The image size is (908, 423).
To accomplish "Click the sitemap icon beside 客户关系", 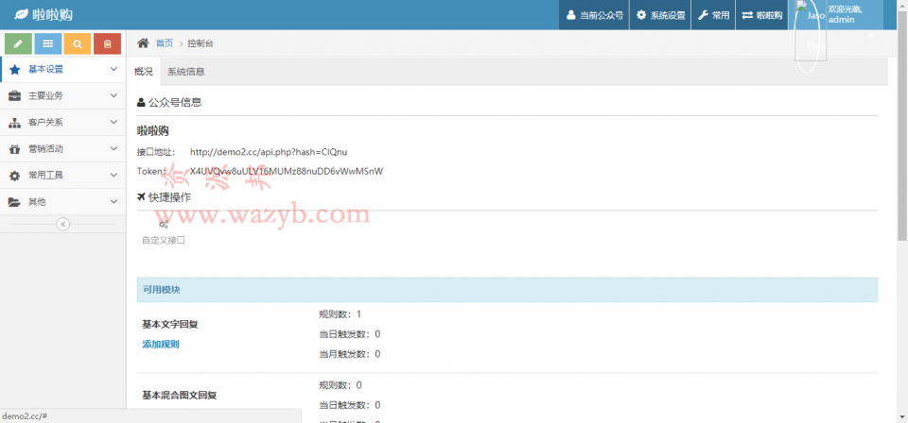I will [x=15, y=123].
